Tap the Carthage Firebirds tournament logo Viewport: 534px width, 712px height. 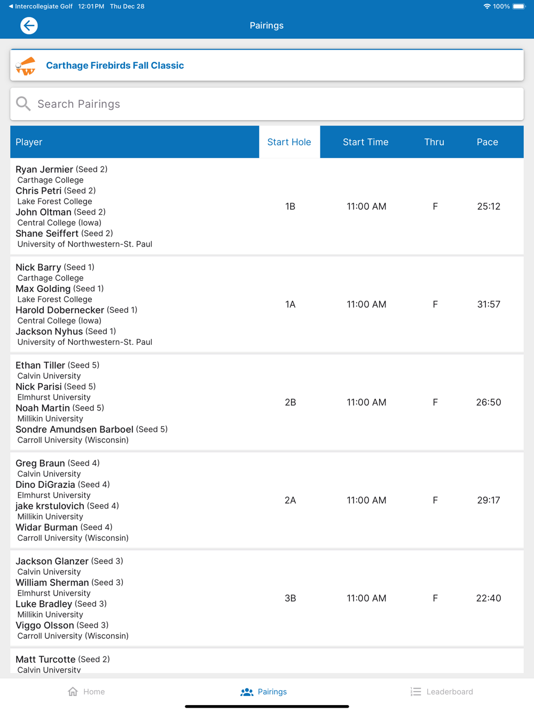[26, 66]
